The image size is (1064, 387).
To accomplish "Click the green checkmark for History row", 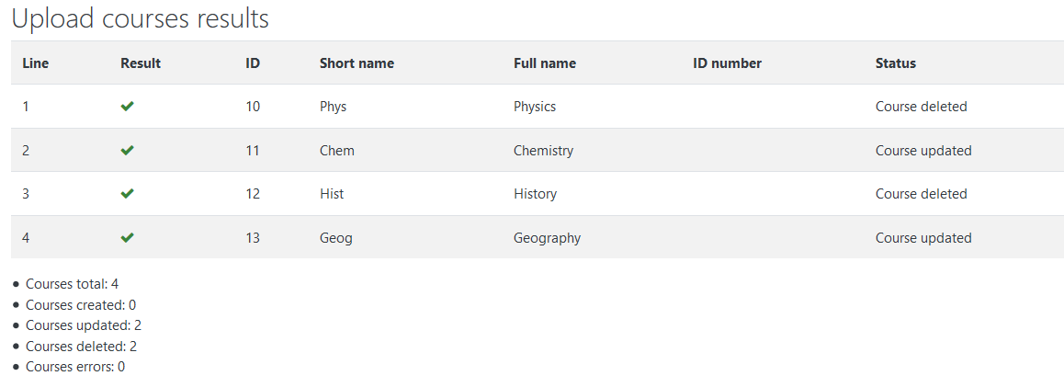I will [x=127, y=193].
